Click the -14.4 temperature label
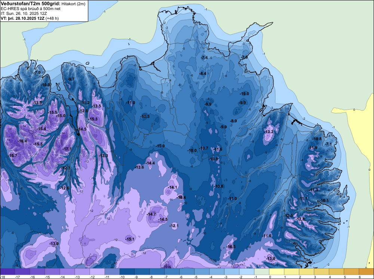This screenshot has height=279, width=374. [150, 163]
